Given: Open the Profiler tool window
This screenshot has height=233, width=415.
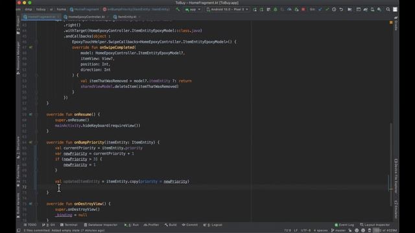Looking at the screenshot, I should click(151, 225).
